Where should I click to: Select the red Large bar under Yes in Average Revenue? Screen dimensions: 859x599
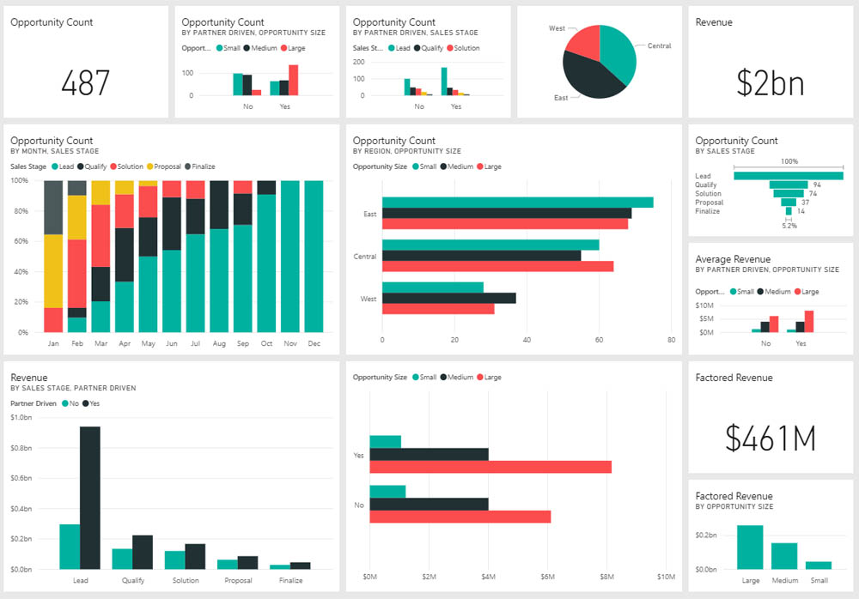point(808,322)
